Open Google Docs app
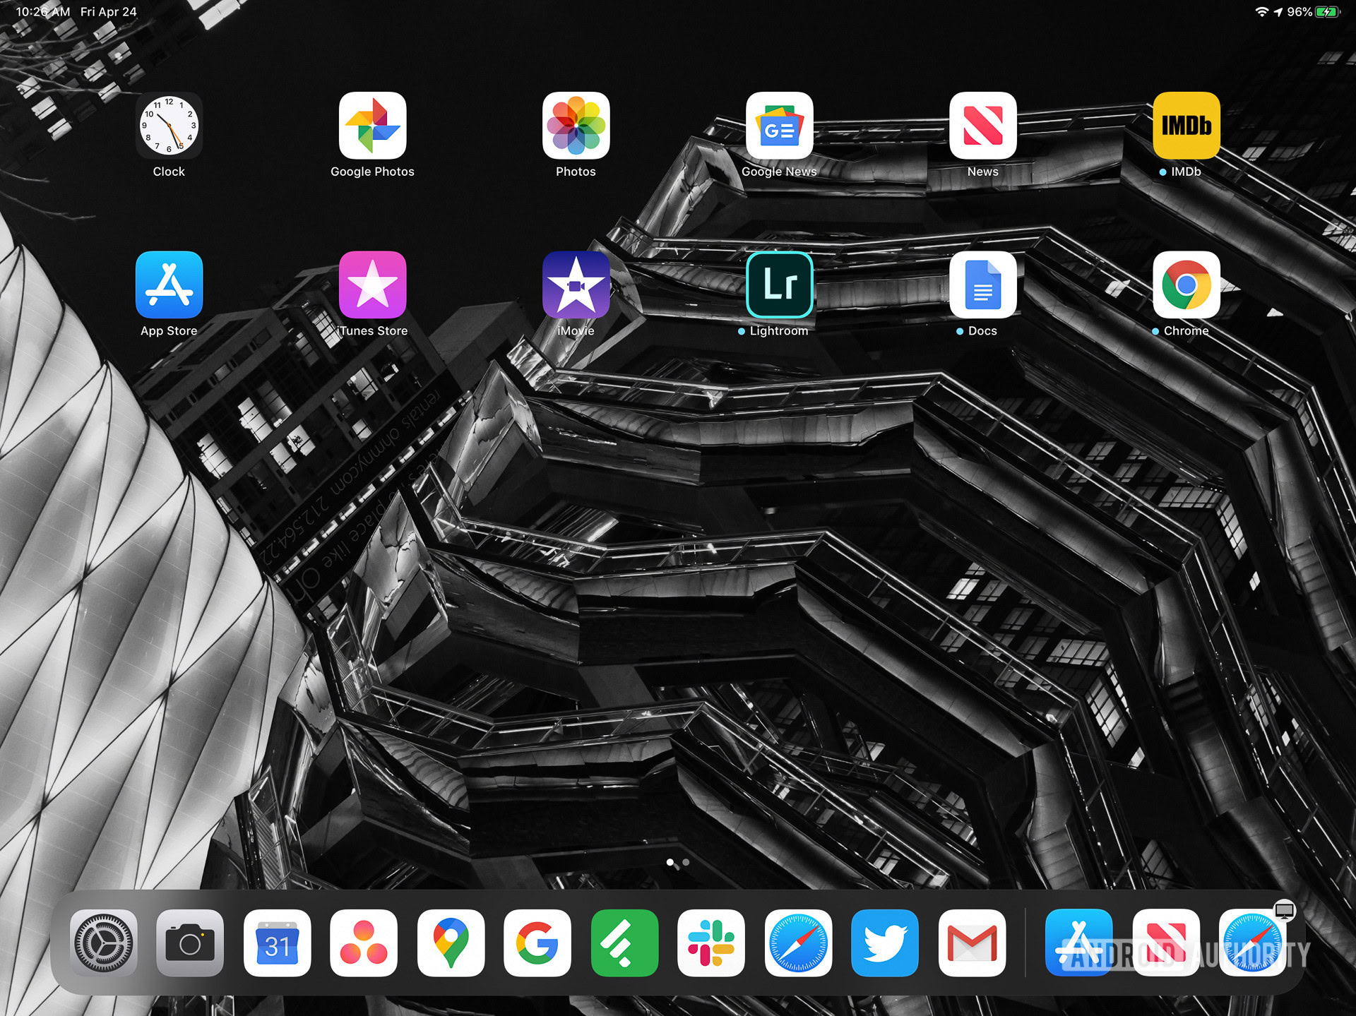This screenshot has height=1016, width=1356. point(982,285)
